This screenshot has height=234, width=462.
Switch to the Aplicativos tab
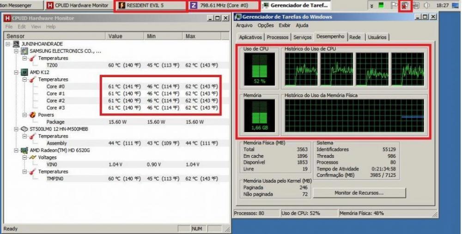click(x=250, y=37)
